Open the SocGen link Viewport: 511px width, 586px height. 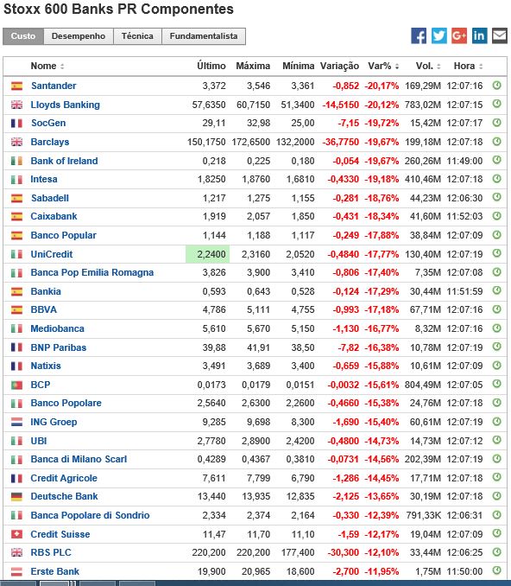coord(48,123)
